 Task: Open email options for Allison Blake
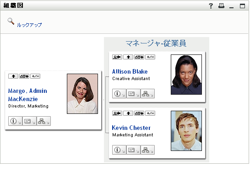tap(133, 94)
